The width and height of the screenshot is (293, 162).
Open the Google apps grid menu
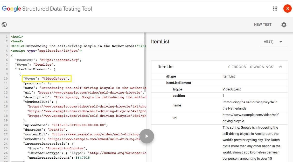click(x=275, y=9)
